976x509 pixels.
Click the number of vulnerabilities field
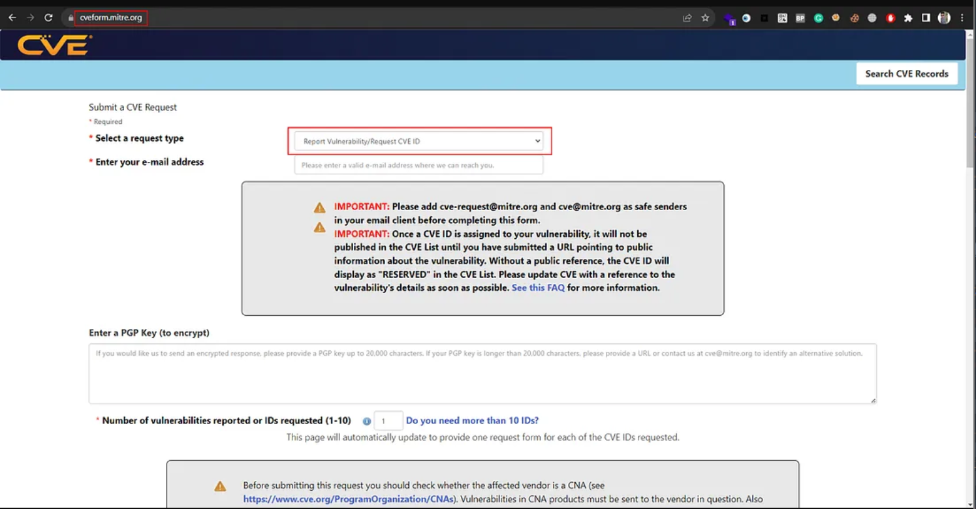(388, 421)
